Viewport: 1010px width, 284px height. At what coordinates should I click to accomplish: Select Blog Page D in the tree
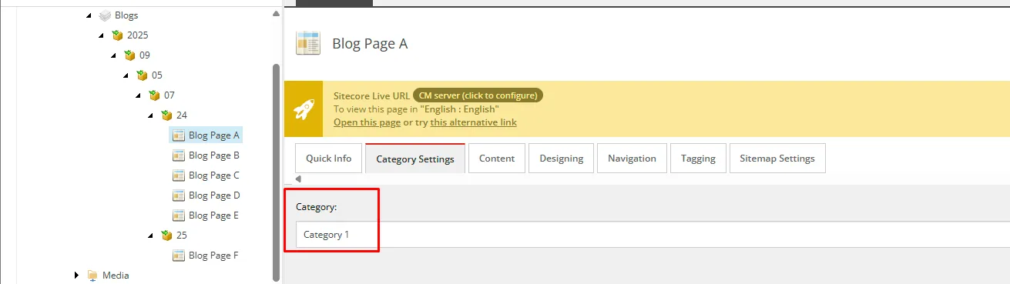tap(214, 195)
